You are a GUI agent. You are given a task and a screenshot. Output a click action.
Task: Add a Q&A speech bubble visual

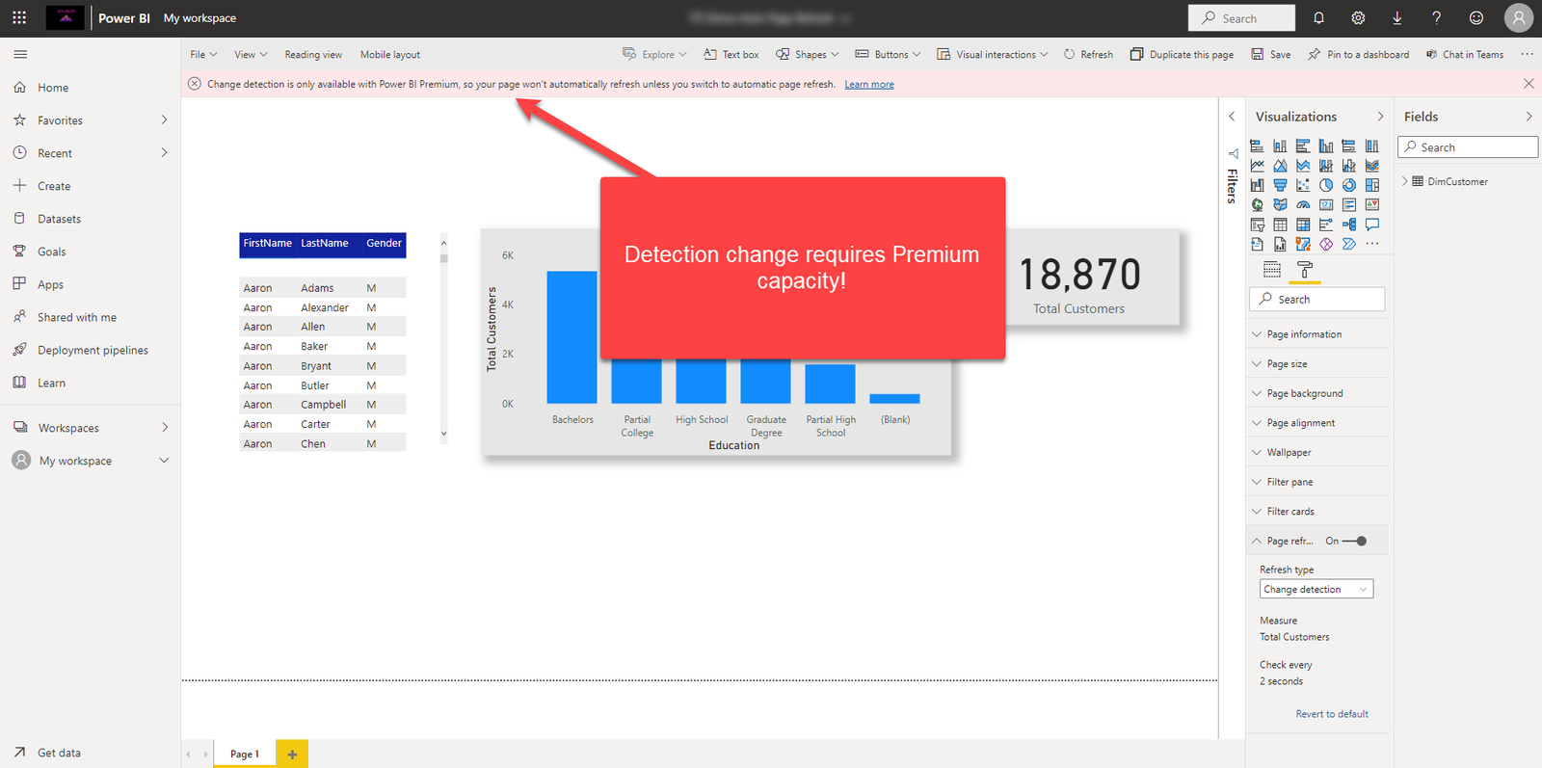pos(1372,225)
